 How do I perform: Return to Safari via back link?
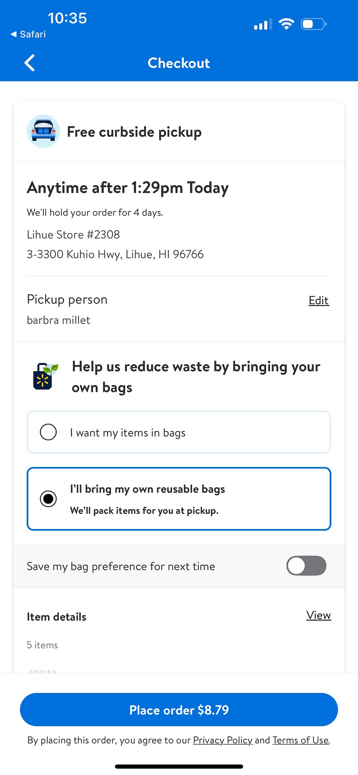pos(28,34)
